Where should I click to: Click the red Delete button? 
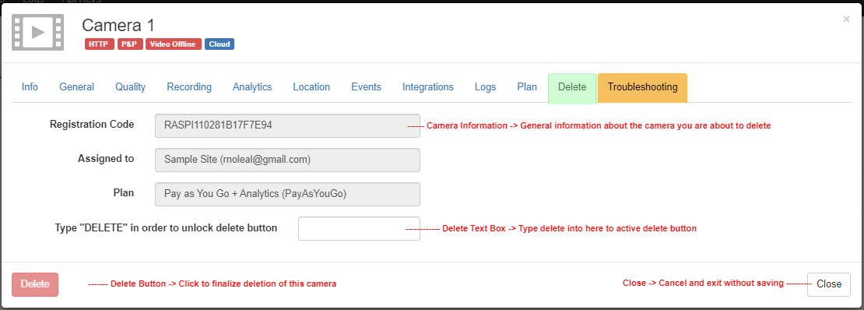pyautogui.click(x=35, y=284)
